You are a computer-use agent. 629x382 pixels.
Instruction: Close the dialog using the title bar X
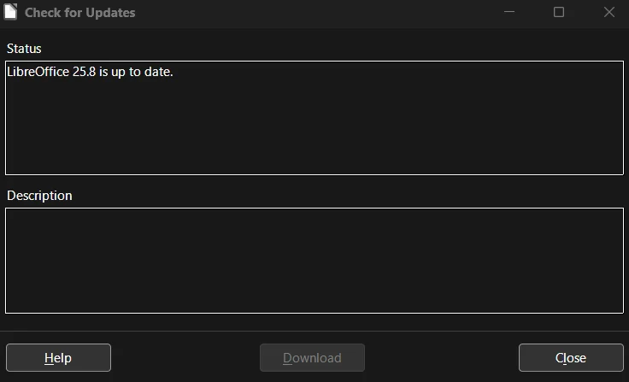pos(609,12)
